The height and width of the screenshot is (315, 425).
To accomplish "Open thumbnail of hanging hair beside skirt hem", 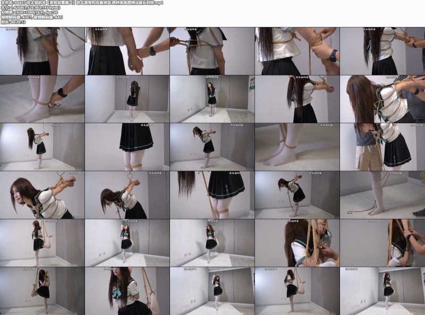I will [212, 195].
